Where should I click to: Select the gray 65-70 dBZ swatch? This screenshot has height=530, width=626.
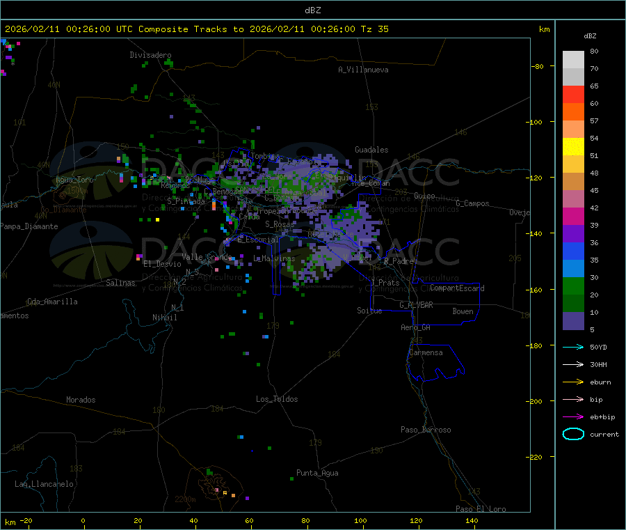[x=573, y=77]
